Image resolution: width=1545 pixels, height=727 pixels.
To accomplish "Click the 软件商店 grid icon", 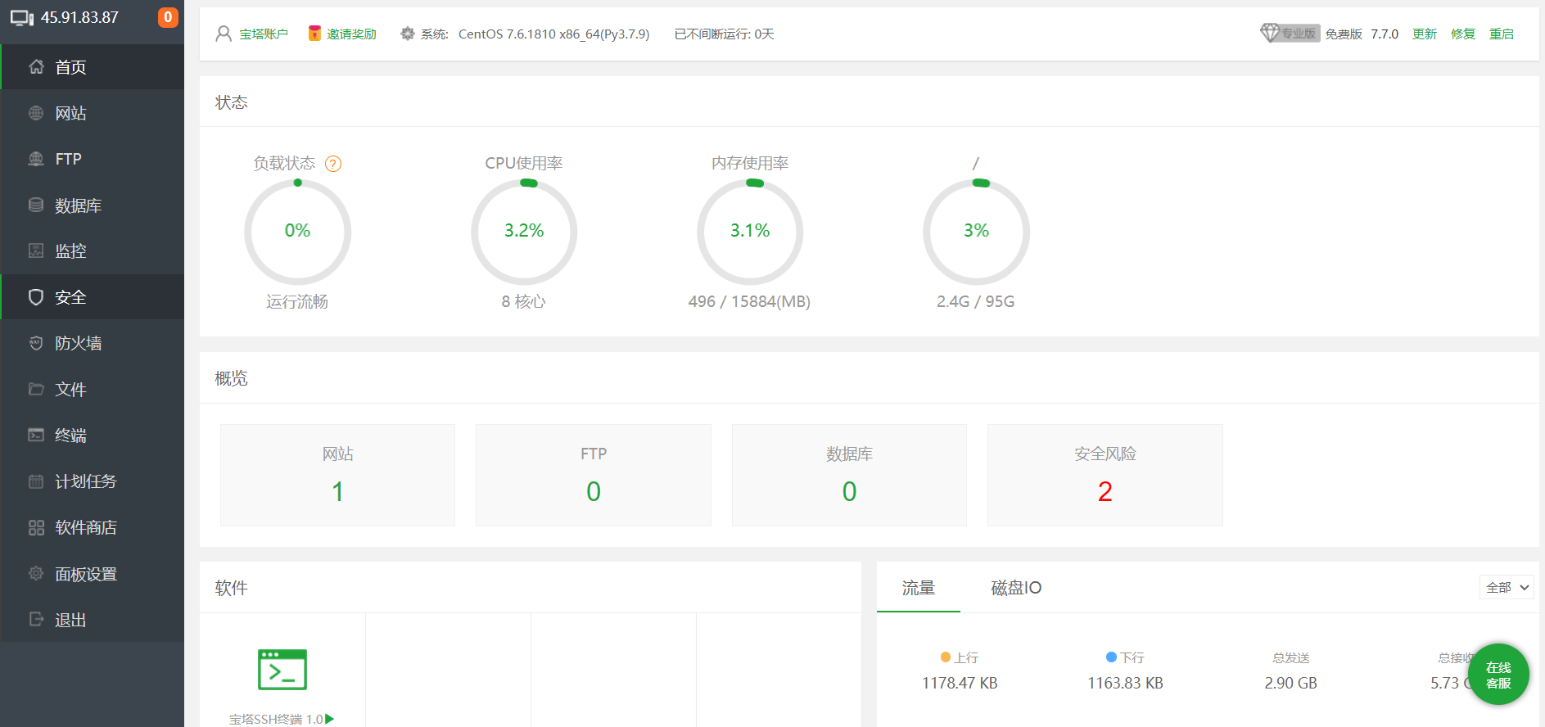I will tap(36, 527).
